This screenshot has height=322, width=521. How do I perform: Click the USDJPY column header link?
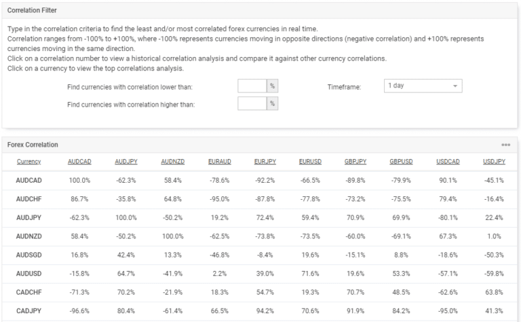pos(494,162)
